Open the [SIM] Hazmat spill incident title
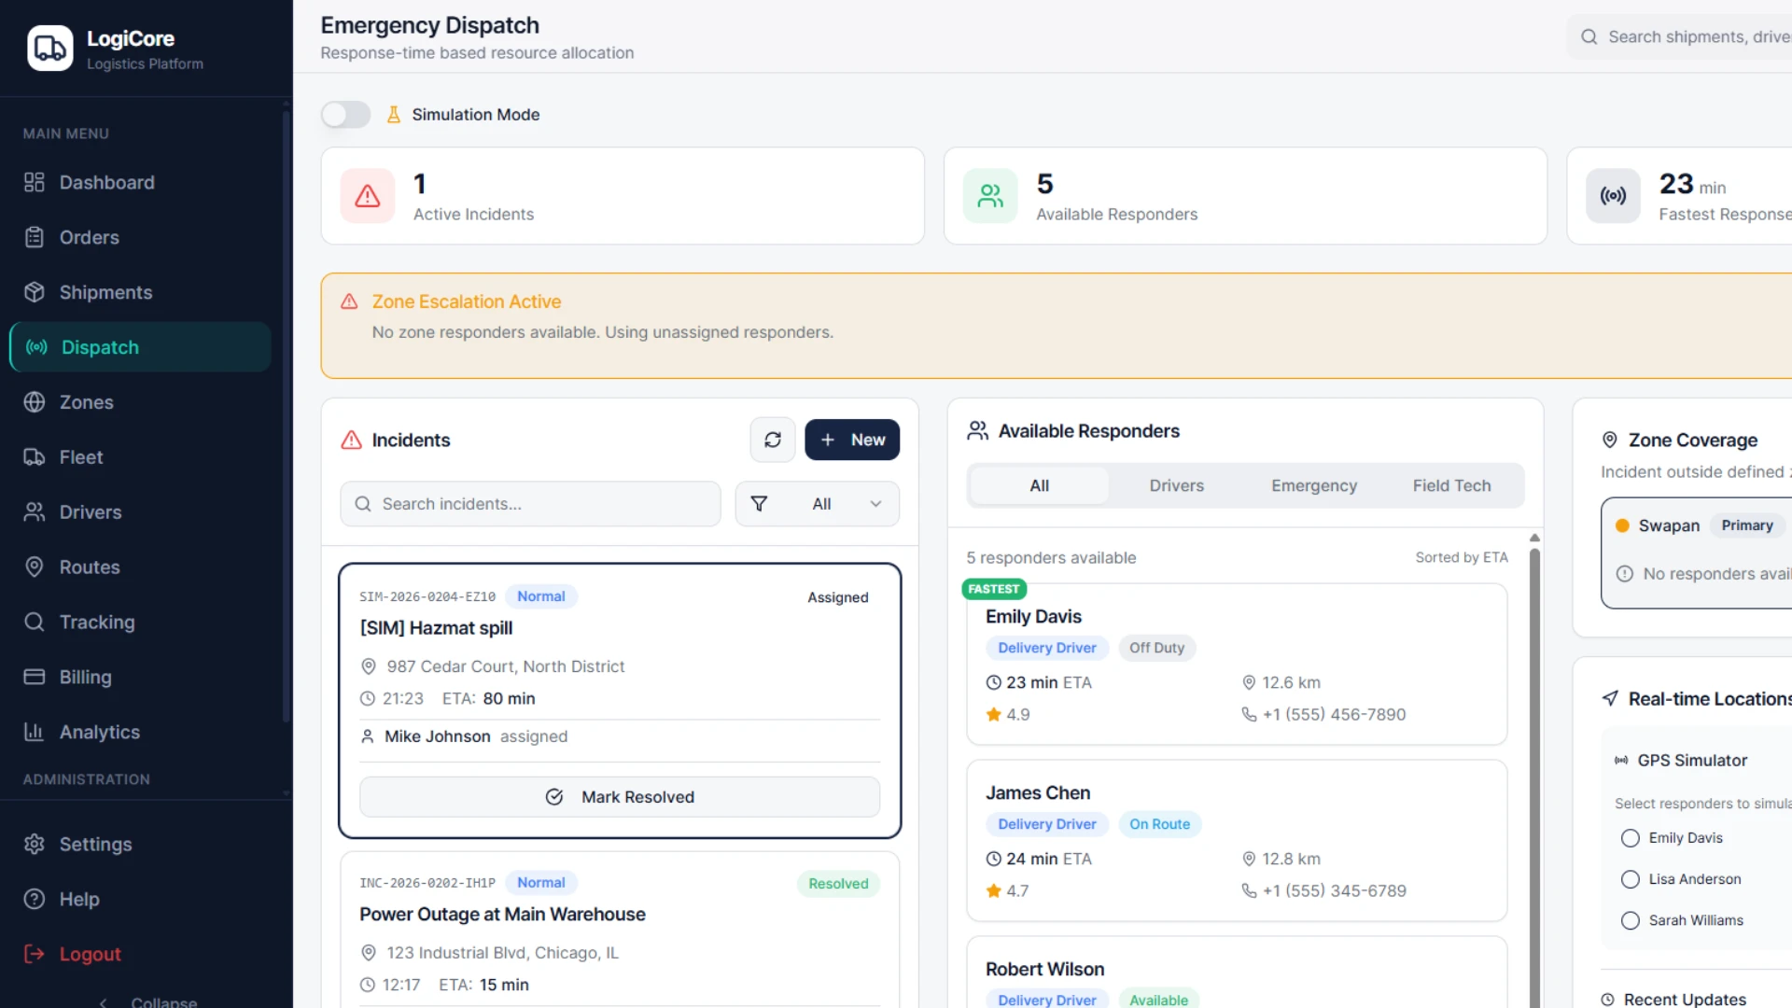 pyautogui.click(x=436, y=628)
